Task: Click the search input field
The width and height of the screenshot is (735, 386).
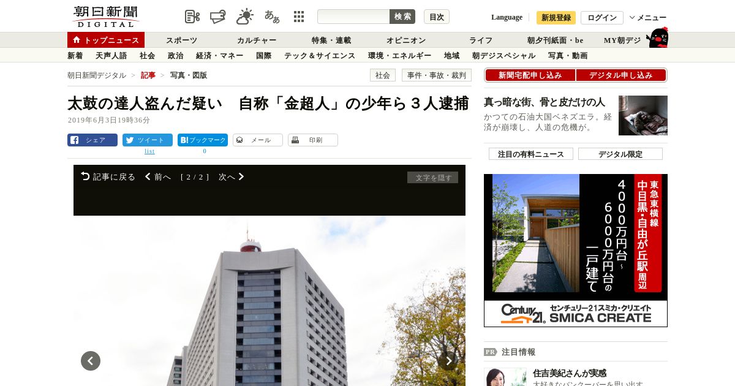Action: [x=353, y=17]
